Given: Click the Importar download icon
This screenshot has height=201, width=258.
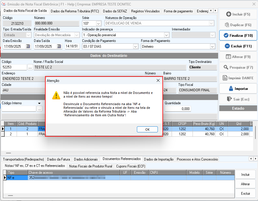Looking at the screenshot, I should click(231, 88).
